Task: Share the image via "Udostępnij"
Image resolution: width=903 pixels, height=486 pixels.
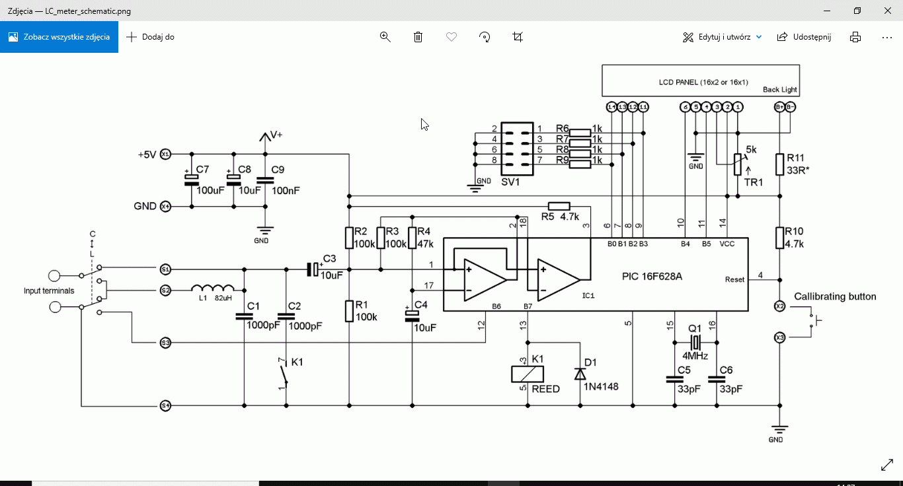Action: tap(804, 37)
